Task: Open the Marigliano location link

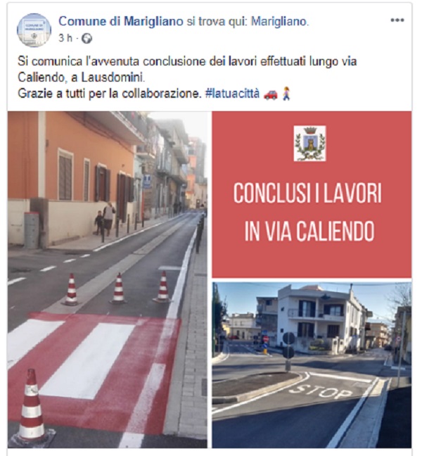Action: click(279, 21)
